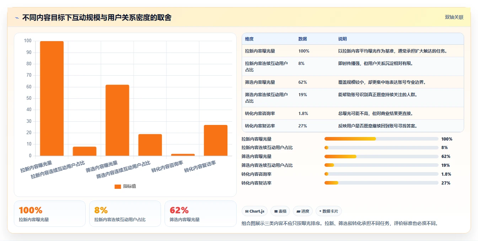Open the 8% data card
The height and width of the screenshot is (241, 478).
(x=125, y=214)
